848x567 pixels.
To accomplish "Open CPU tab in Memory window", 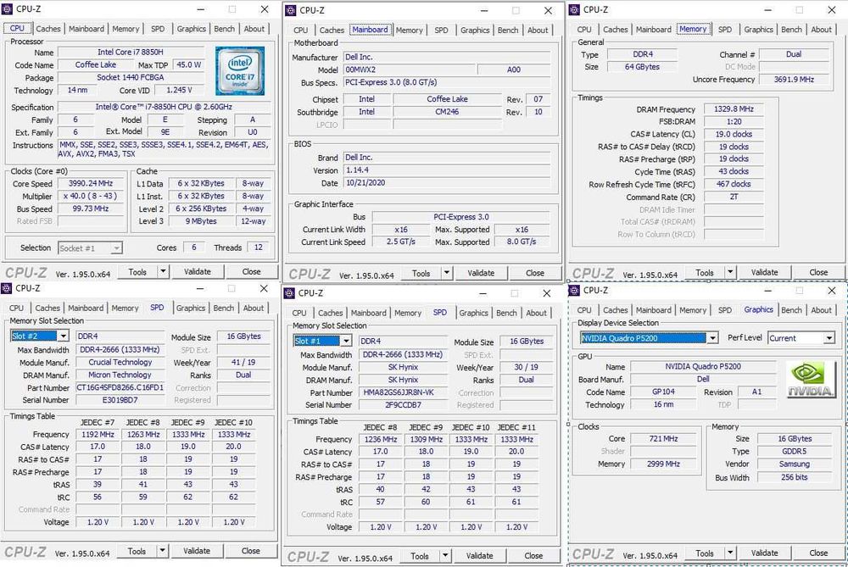I will coord(584,29).
